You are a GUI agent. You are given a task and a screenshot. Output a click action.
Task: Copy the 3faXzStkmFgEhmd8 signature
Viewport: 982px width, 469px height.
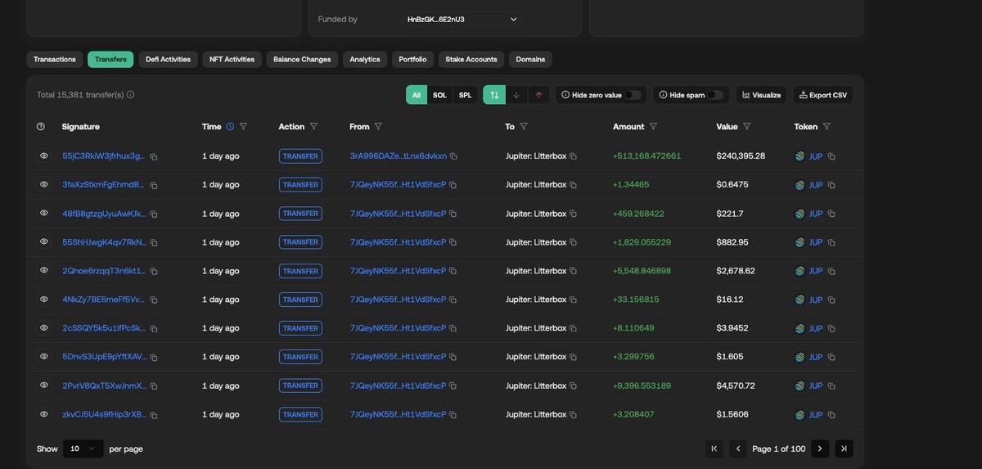[x=153, y=185]
